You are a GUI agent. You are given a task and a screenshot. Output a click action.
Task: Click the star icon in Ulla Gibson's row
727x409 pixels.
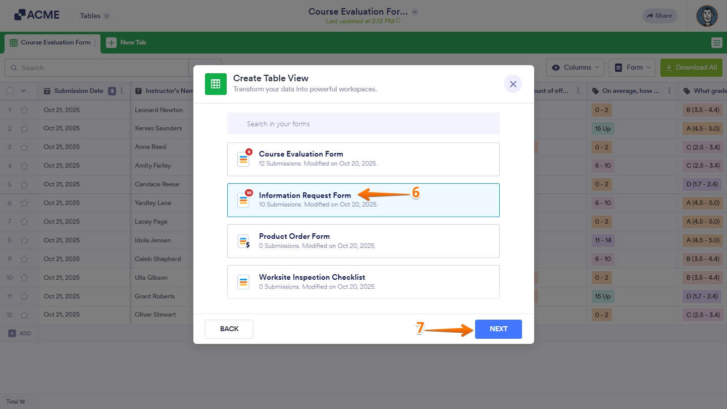(24, 278)
